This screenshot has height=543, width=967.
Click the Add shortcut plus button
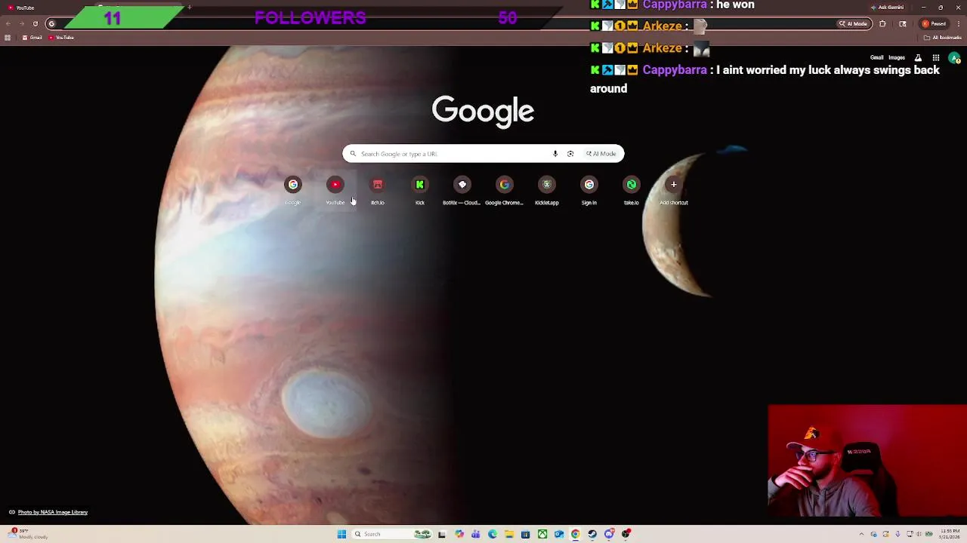[x=674, y=185]
